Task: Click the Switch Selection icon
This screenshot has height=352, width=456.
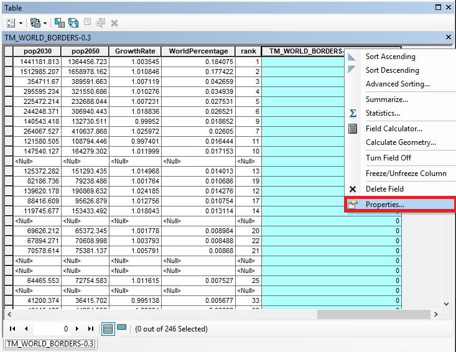Action: pyautogui.click(x=73, y=22)
